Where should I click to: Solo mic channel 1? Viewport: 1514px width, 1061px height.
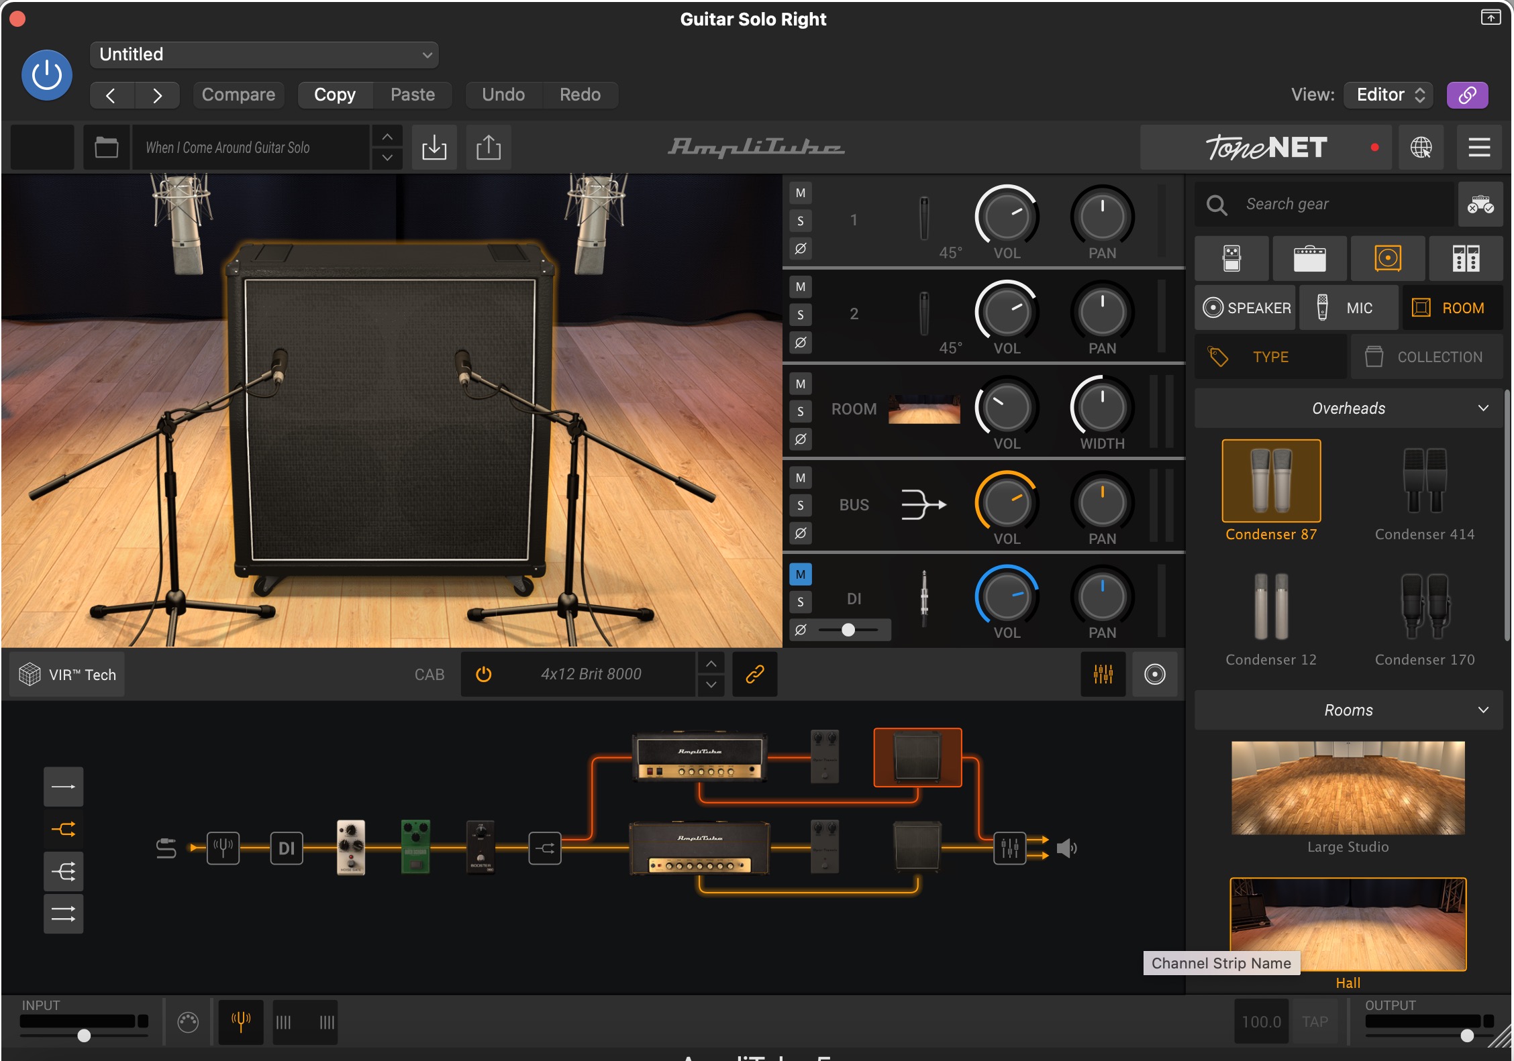point(801,221)
